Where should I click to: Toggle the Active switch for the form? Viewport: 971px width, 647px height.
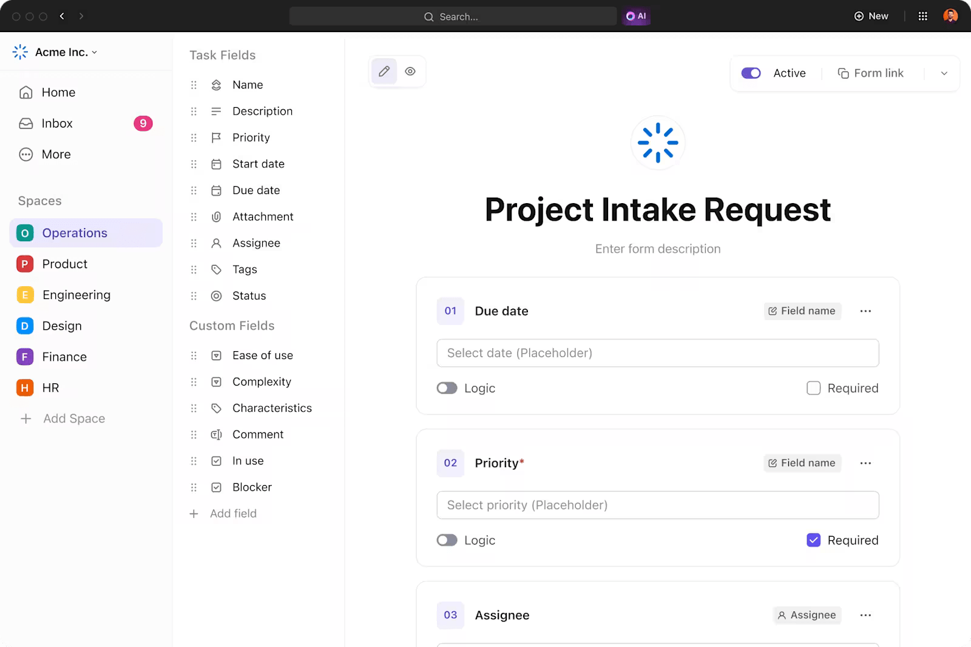coord(751,73)
